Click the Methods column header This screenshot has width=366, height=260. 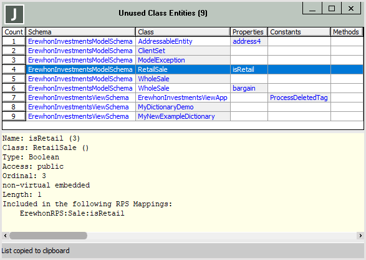click(x=347, y=32)
